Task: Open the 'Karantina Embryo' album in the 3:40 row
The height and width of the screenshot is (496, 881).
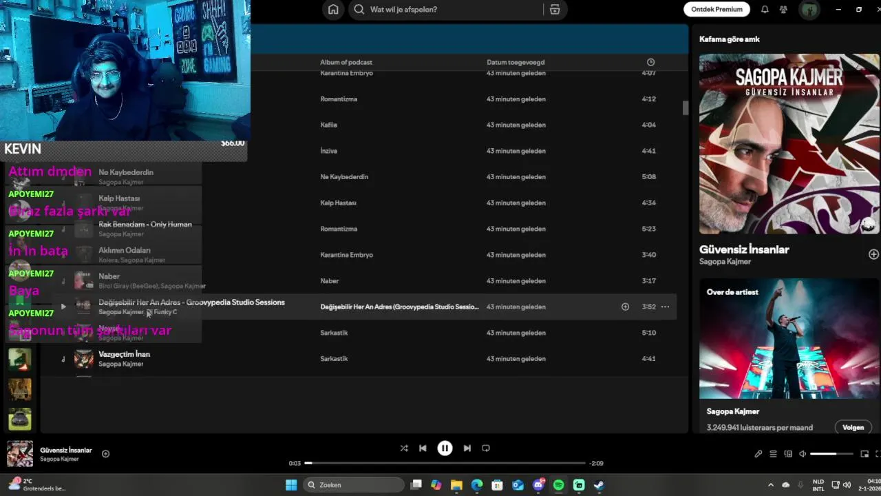Action: tap(346, 255)
